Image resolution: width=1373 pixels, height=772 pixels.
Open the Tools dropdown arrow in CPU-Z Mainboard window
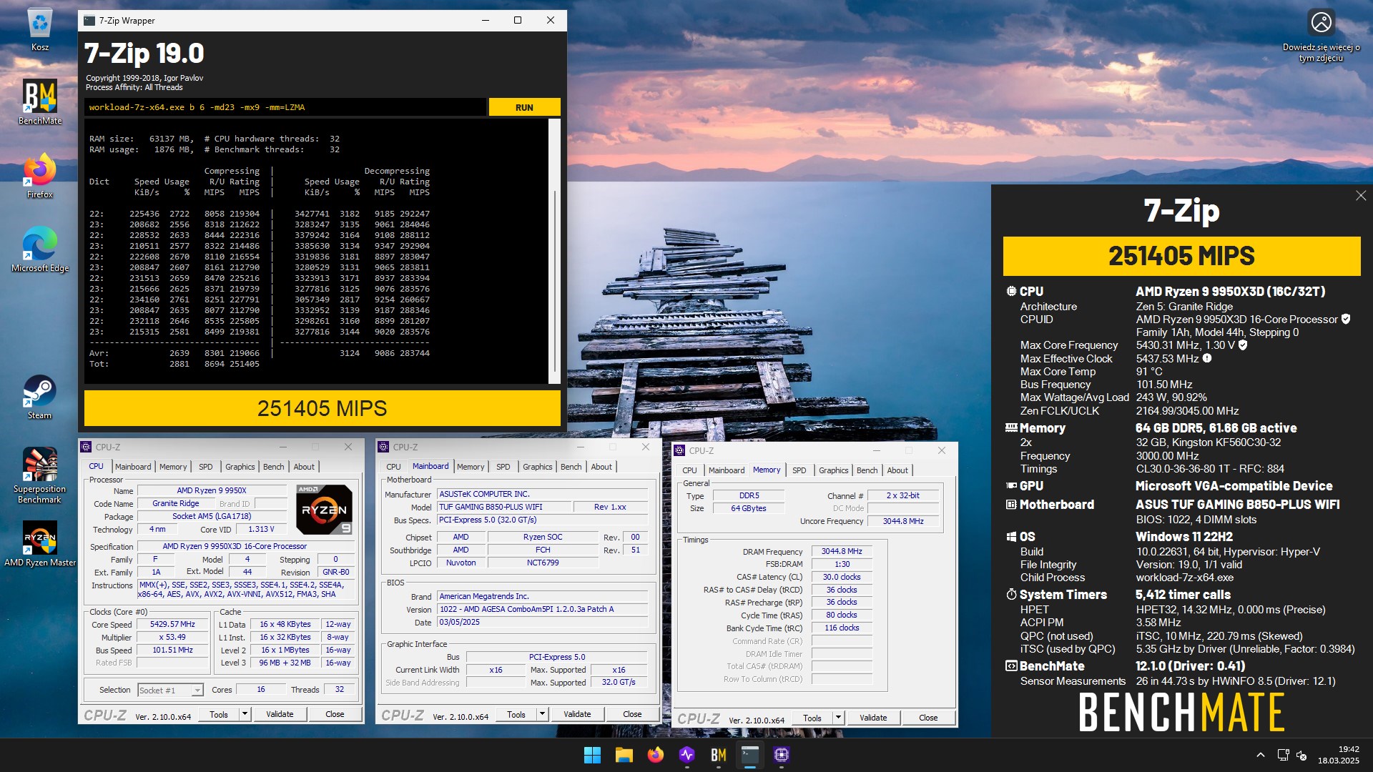[542, 713]
